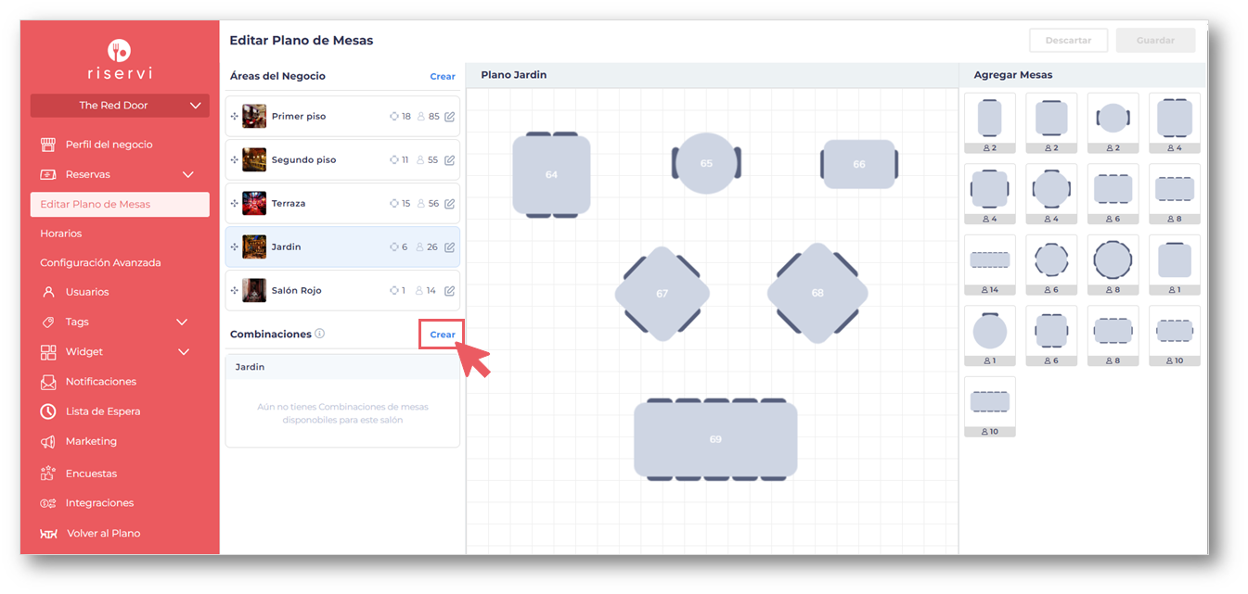Viewport: 1248px width, 594px height.
Task: Expand the Widget submenu chevron
Action: coord(184,352)
